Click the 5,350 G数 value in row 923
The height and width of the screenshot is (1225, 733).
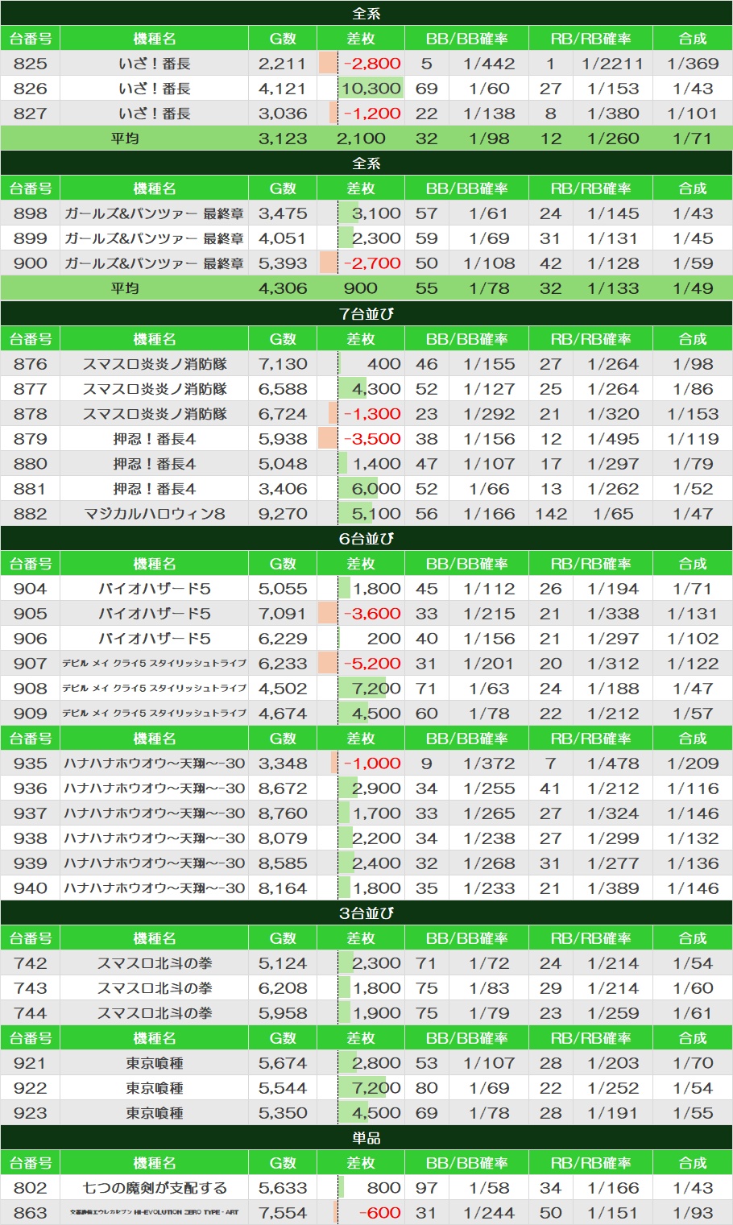(x=283, y=1113)
